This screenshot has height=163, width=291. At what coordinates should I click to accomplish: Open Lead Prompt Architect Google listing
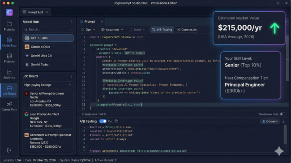(48, 120)
